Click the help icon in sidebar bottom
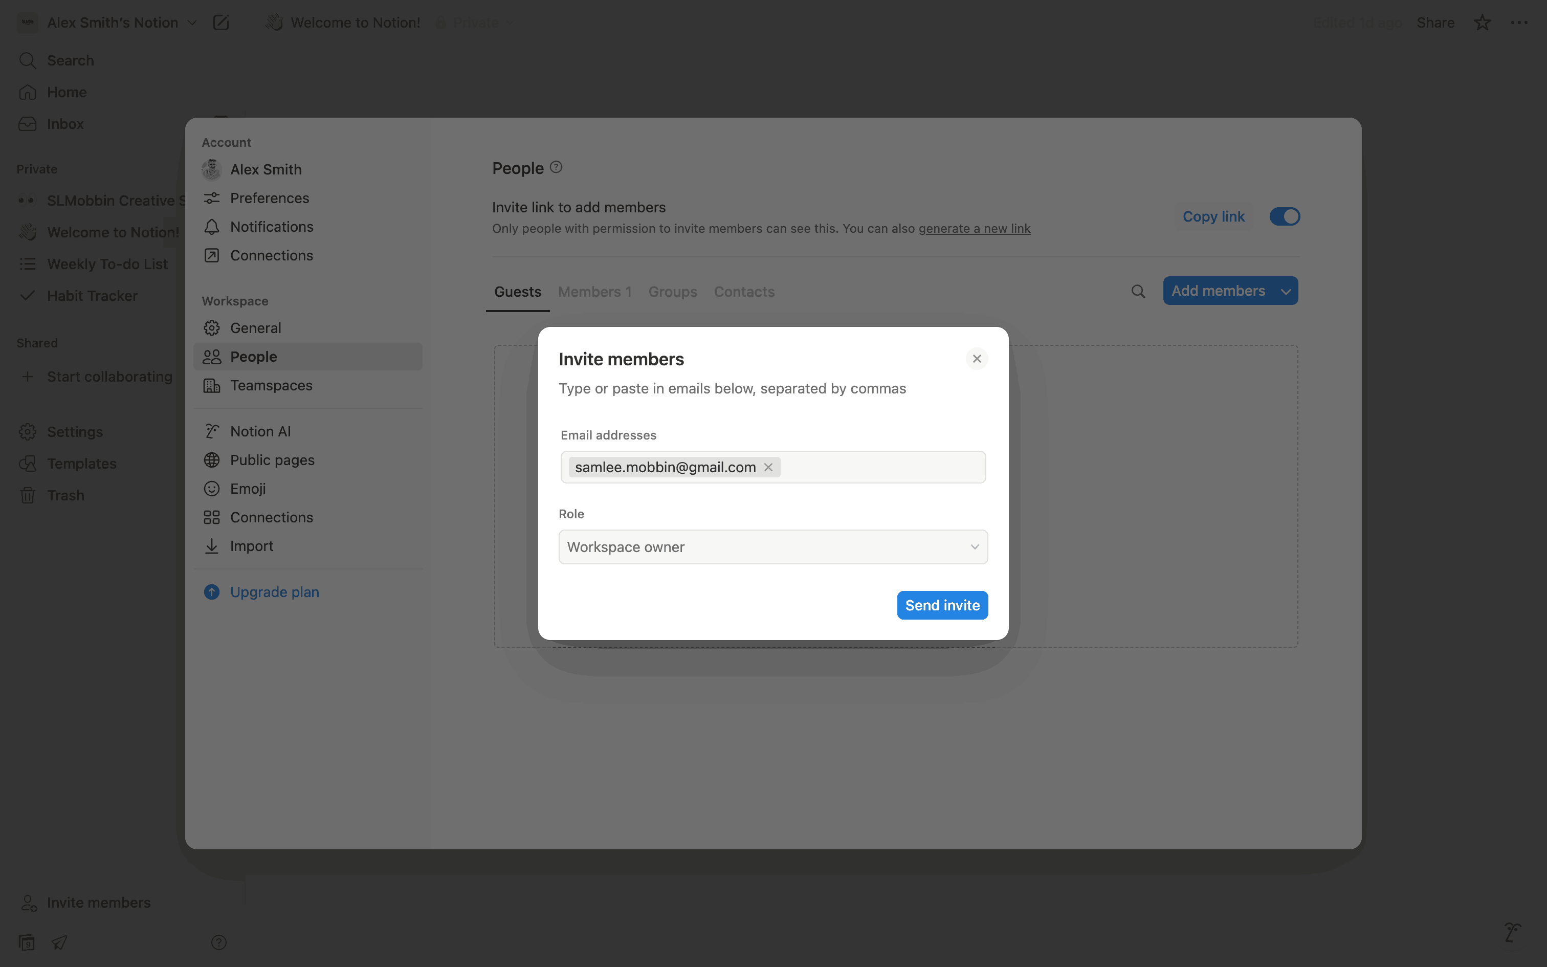1547x967 pixels. point(218,942)
